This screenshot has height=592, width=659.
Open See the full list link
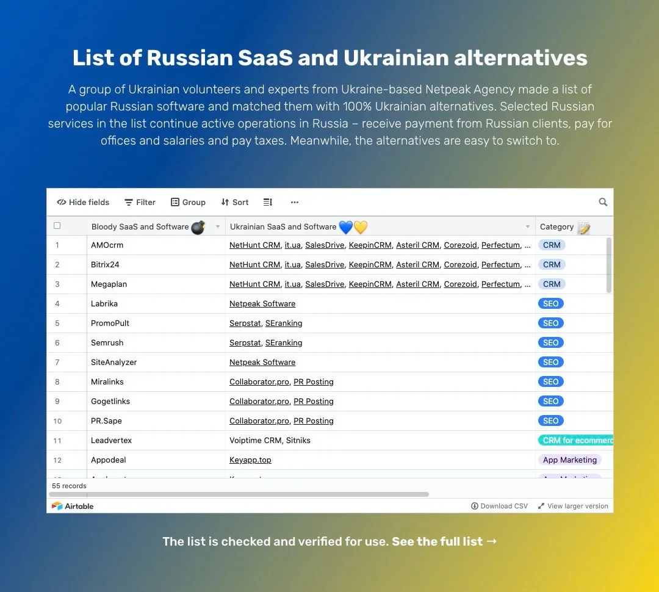tap(444, 541)
